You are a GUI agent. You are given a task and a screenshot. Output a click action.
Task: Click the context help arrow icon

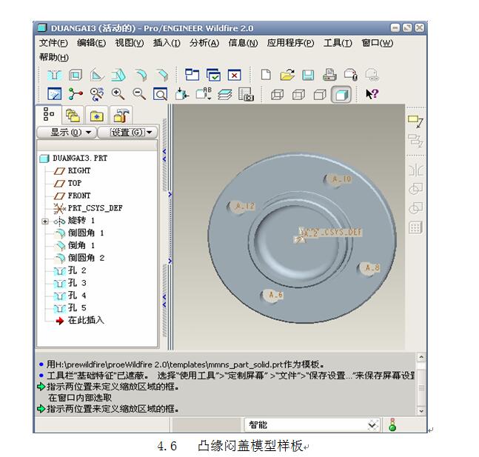(372, 94)
